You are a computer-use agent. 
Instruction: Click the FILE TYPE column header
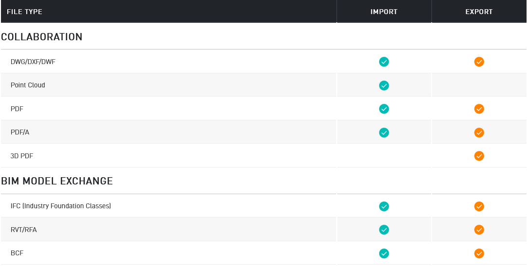pyautogui.click(x=24, y=12)
